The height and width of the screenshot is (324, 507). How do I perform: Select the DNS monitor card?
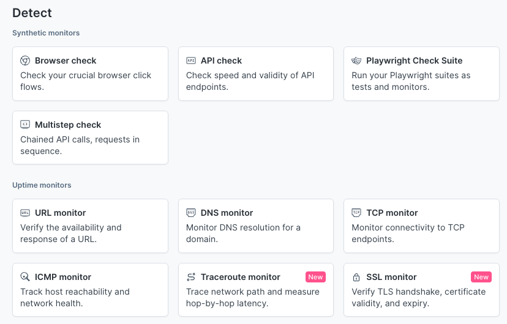256,226
